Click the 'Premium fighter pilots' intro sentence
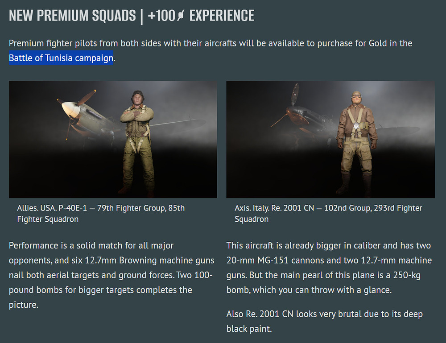Screen dimensions: 446x343 pyautogui.click(x=210, y=43)
